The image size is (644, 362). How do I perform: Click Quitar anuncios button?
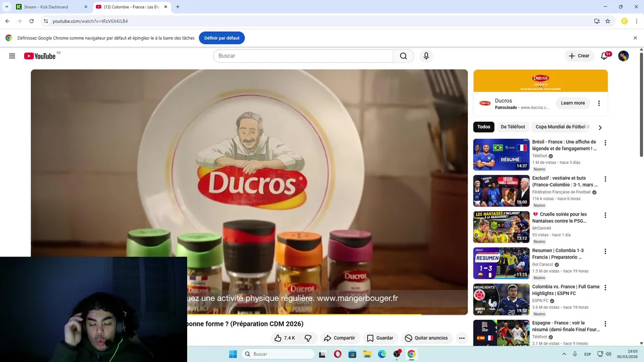426,338
